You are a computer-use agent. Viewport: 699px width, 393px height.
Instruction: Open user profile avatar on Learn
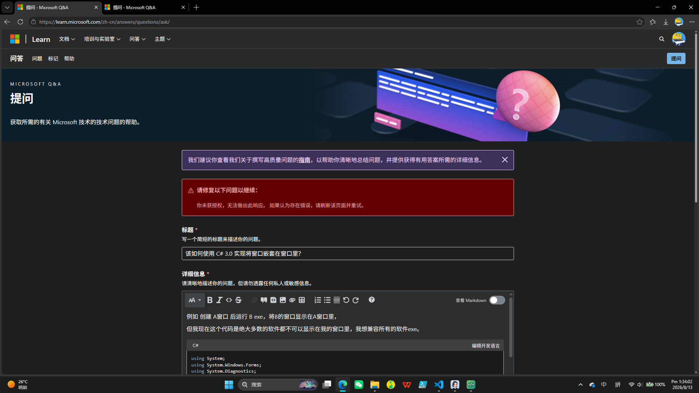click(x=679, y=39)
